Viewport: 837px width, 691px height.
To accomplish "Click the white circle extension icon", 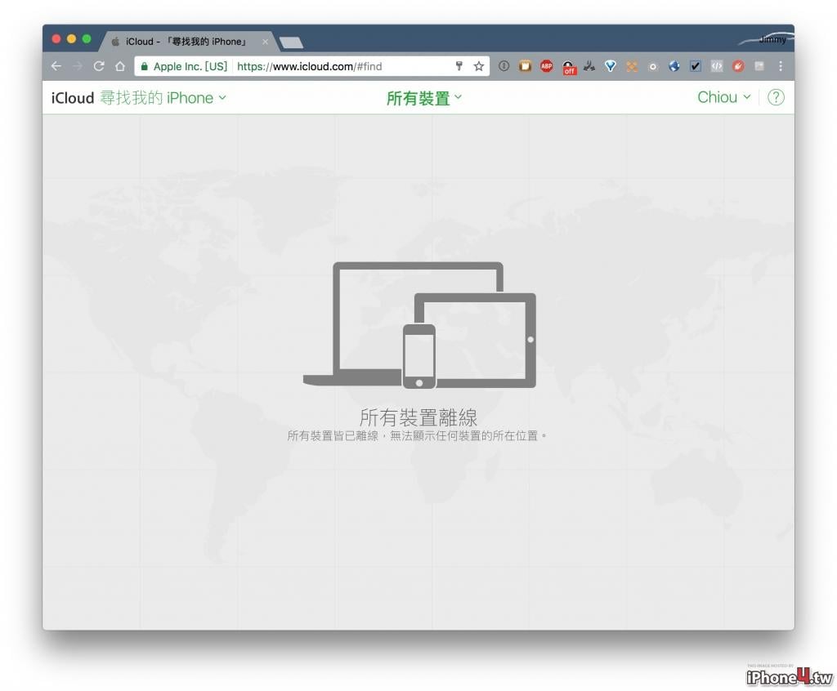I will point(653,67).
